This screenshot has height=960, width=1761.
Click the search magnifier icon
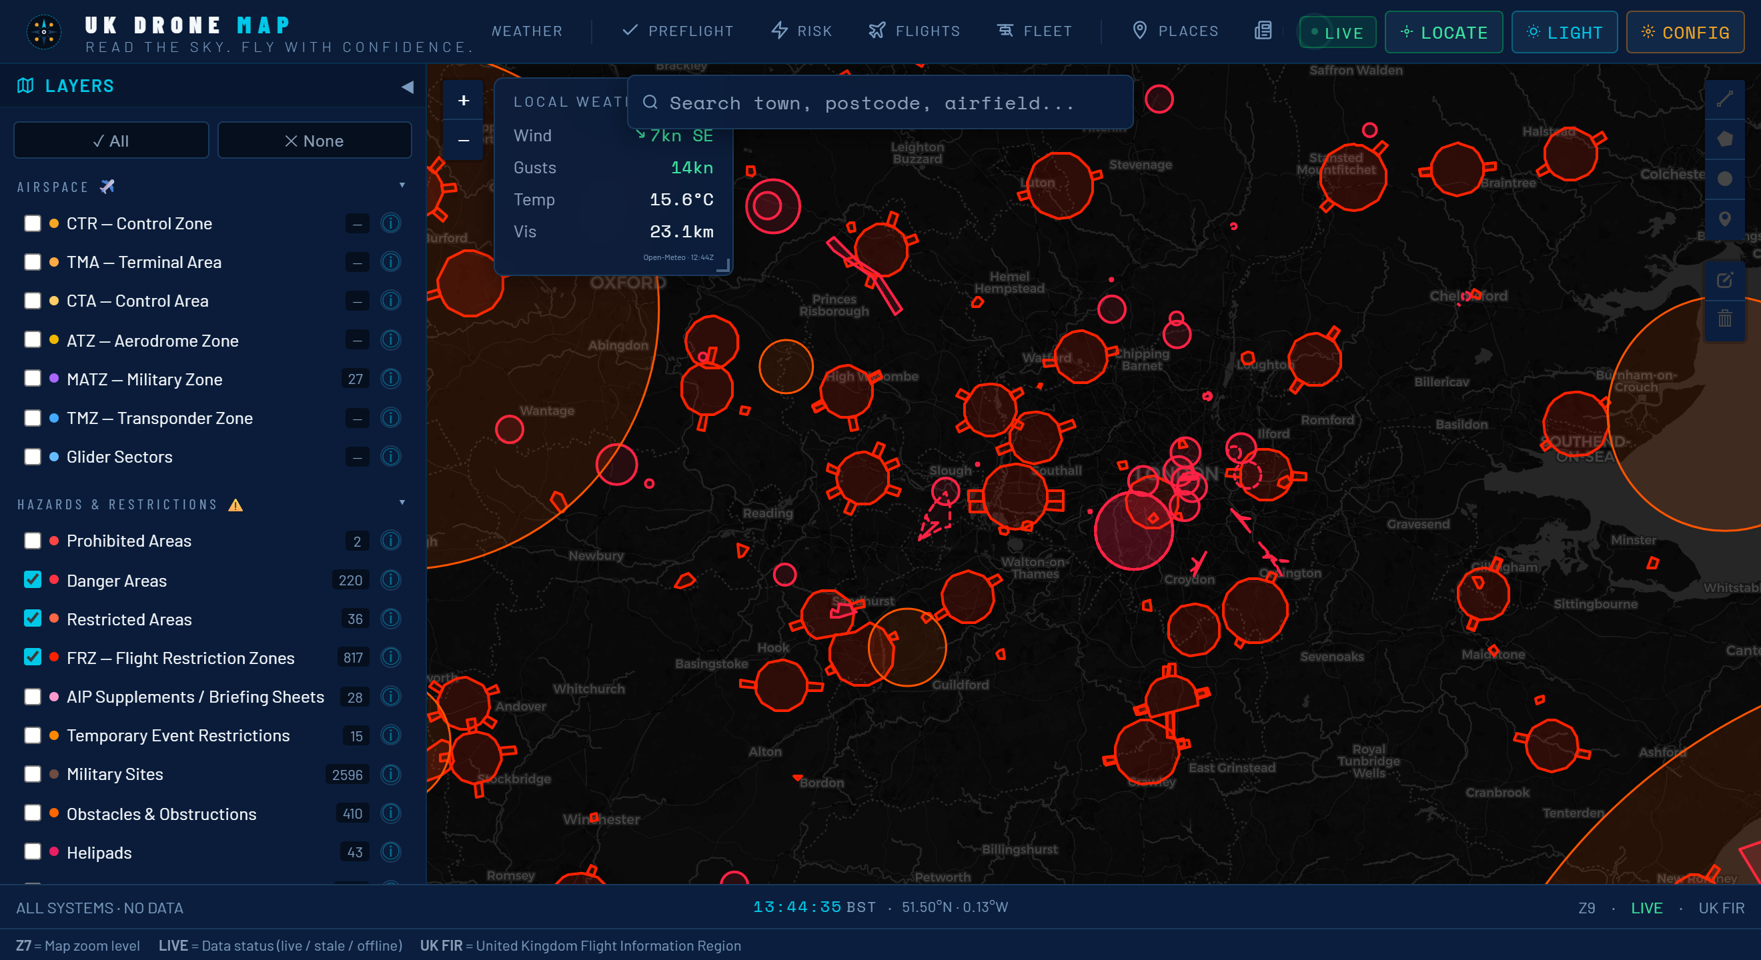pyautogui.click(x=650, y=103)
